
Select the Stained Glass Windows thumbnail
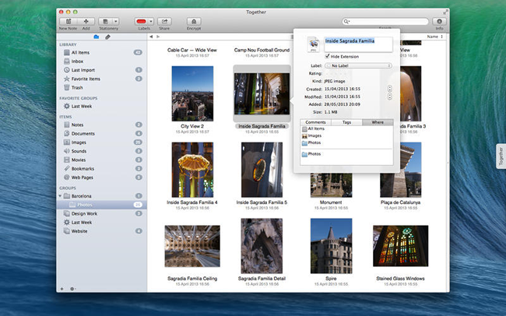[400, 245]
